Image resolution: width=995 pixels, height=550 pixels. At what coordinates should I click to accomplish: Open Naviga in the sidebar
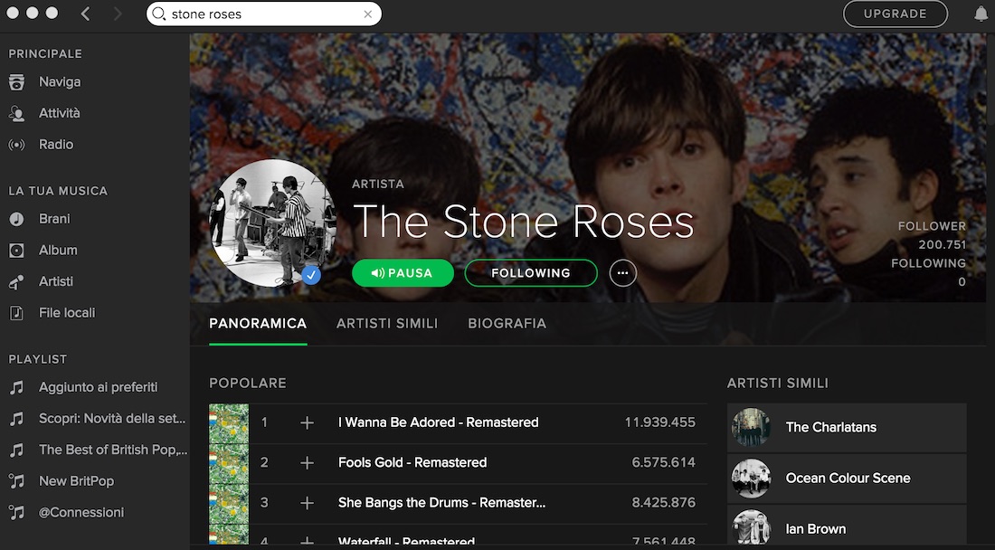tap(60, 81)
